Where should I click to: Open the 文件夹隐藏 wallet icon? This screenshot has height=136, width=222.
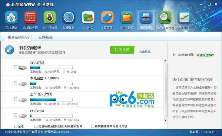click(x=127, y=18)
